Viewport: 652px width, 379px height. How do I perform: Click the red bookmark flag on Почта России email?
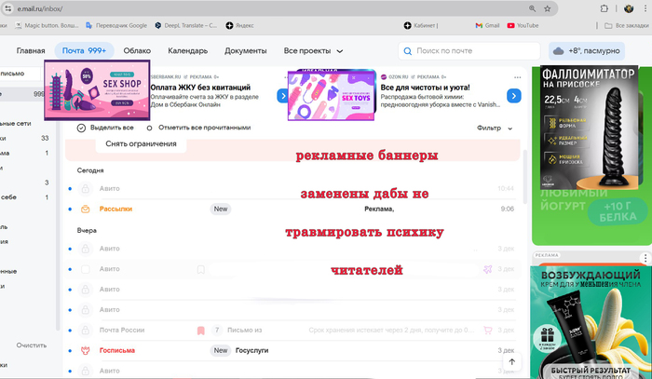coord(200,330)
